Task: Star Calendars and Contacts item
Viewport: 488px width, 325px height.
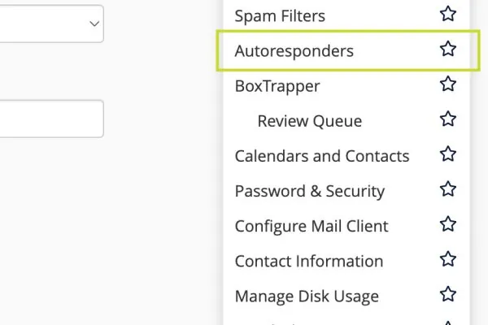Action: click(x=448, y=154)
